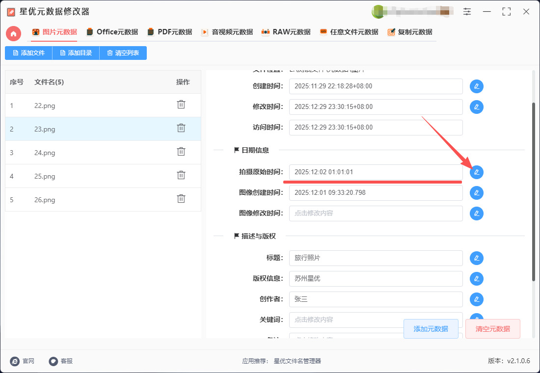Open the 音视频元数据 tab
Screen dimensions: 540x373
coord(227,32)
